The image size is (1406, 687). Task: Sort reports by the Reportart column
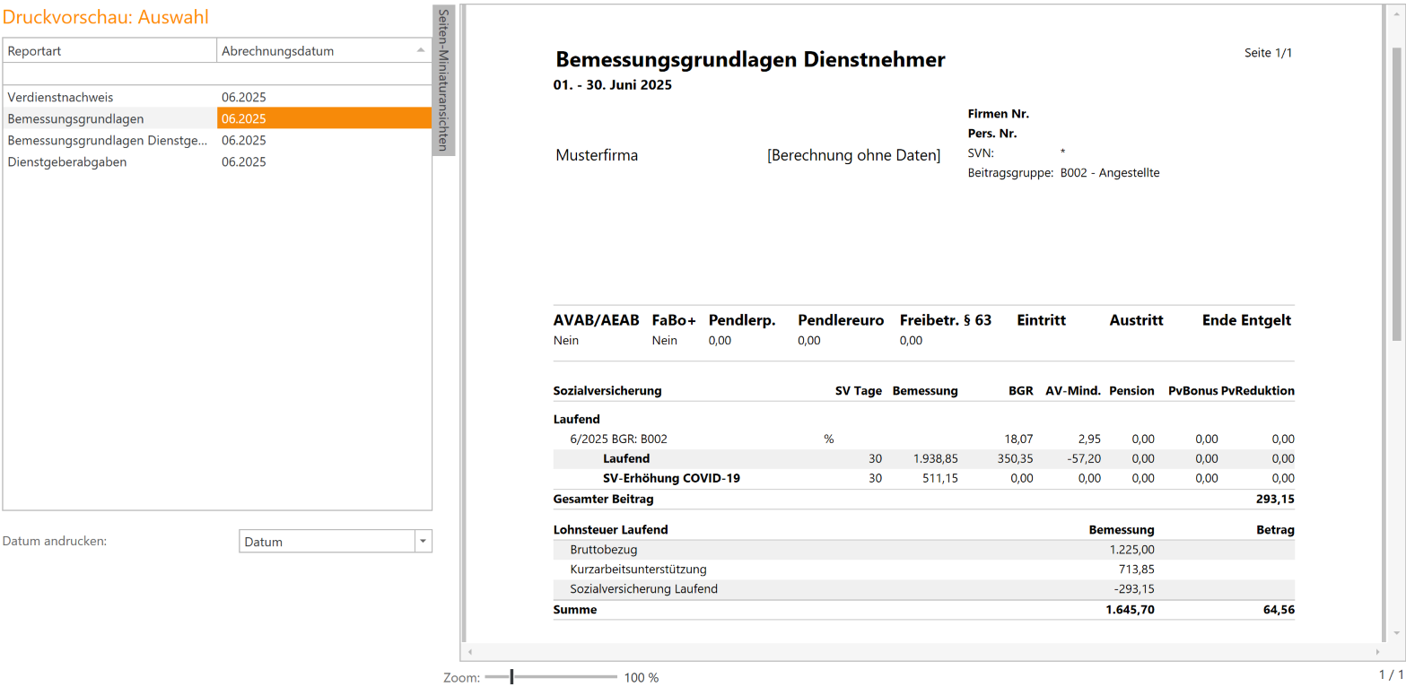(x=108, y=51)
